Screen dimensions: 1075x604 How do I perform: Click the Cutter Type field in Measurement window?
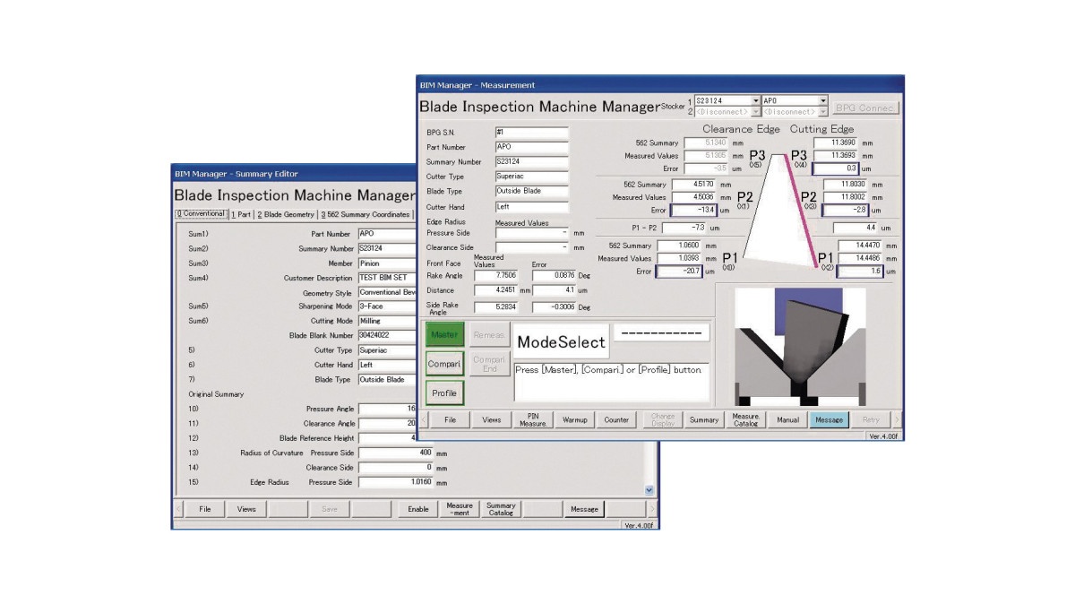point(531,177)
